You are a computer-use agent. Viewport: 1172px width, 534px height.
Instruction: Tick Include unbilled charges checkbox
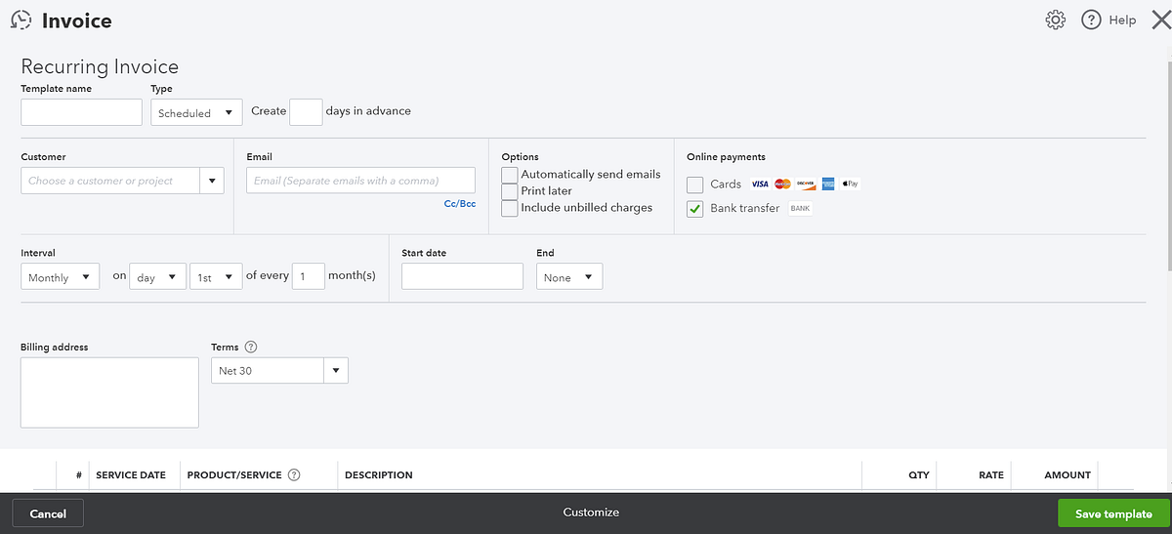coord(509,208)
